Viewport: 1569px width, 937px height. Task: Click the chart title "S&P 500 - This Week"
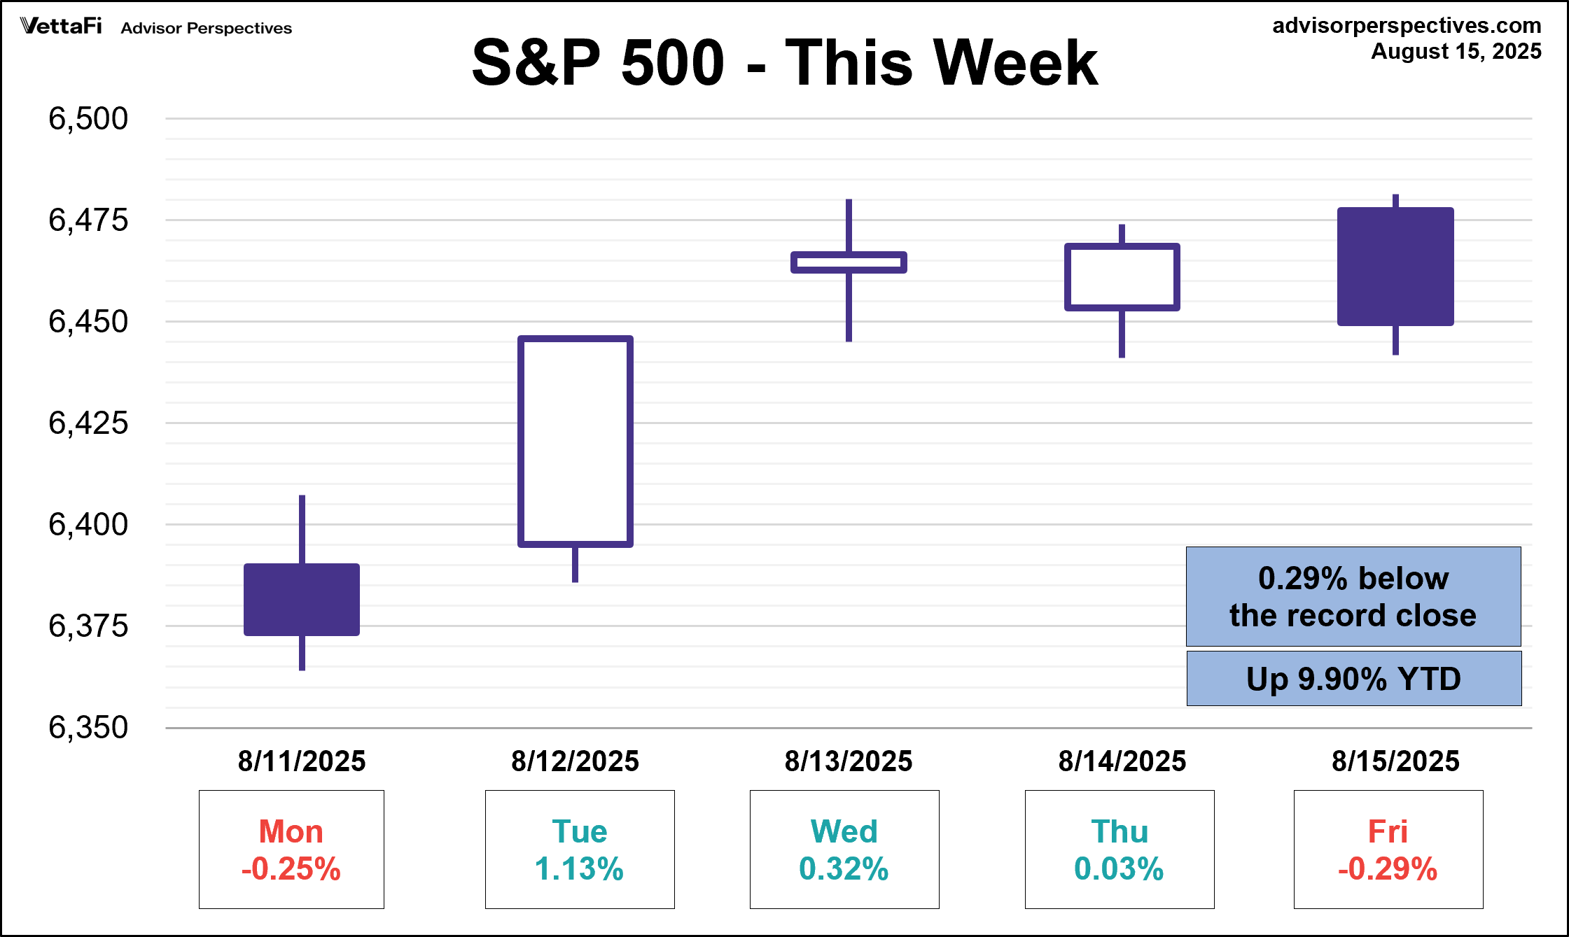784,63
